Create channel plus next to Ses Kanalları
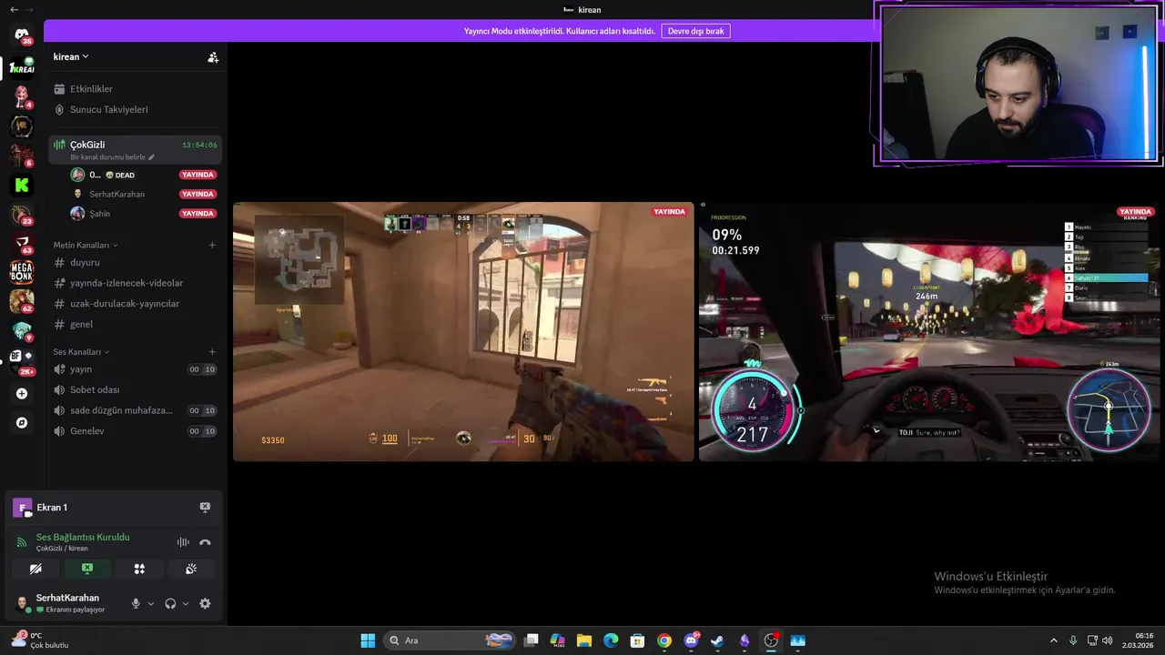 212,352
